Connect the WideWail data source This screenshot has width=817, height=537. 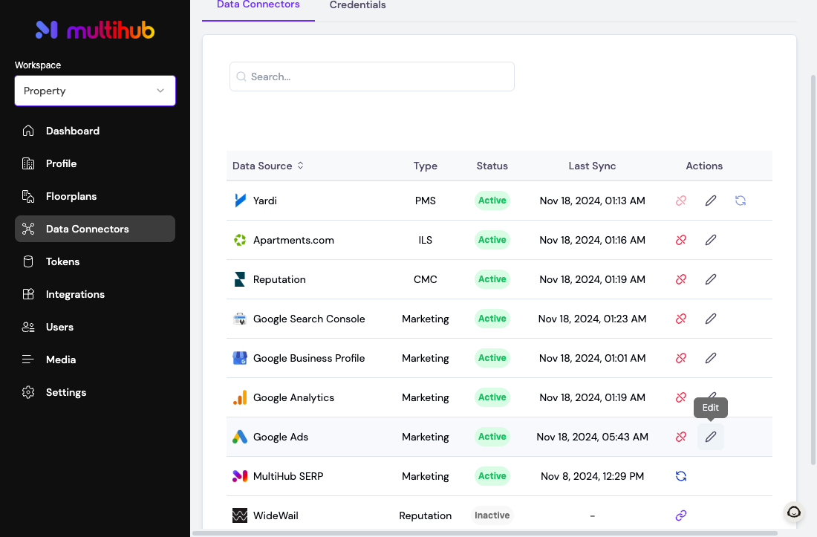[x=680, y=515]
